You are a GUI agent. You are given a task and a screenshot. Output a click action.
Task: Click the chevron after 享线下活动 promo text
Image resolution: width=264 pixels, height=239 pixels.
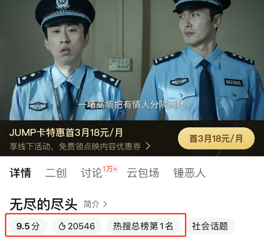(x=148, y=146)
